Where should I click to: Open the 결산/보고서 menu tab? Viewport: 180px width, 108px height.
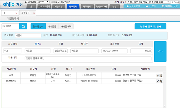pyautogui.click(x=101, y=6)
